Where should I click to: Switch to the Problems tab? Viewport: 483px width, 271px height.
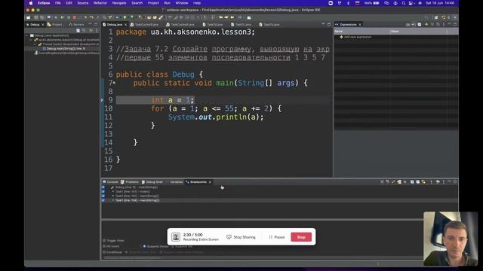(130, 182)
